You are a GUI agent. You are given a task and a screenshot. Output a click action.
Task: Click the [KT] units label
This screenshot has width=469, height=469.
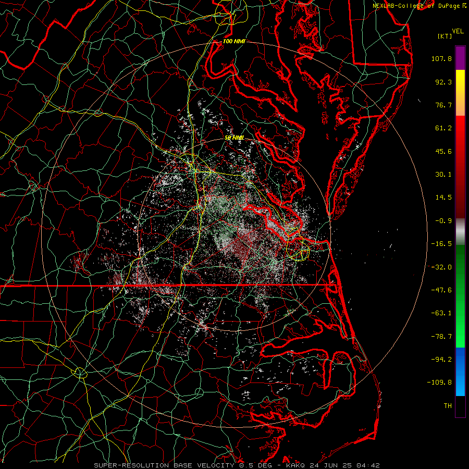click(x=445, y=36)
